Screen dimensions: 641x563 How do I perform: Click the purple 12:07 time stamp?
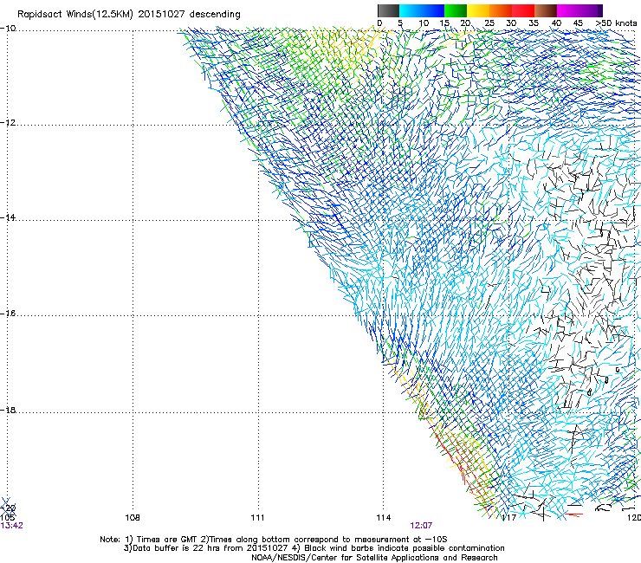[421, 526]
